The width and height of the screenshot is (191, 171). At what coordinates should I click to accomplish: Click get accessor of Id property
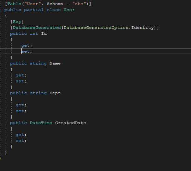(26, 46)
